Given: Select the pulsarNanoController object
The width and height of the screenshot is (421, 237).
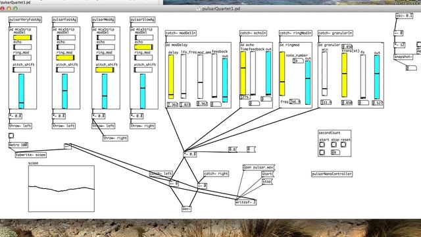Looking at the screenshot, I should coord(332,174).
